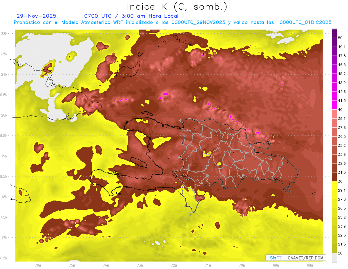Click the '73W' longitude label

pyautogui.click(x=140, y=265)
